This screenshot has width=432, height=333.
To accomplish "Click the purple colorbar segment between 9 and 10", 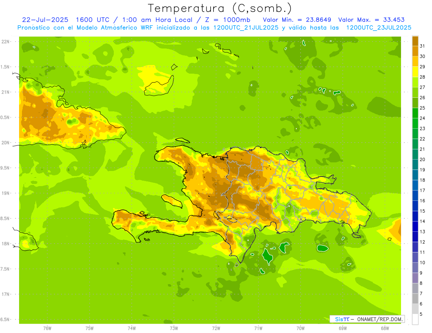I will click(415, 268).
